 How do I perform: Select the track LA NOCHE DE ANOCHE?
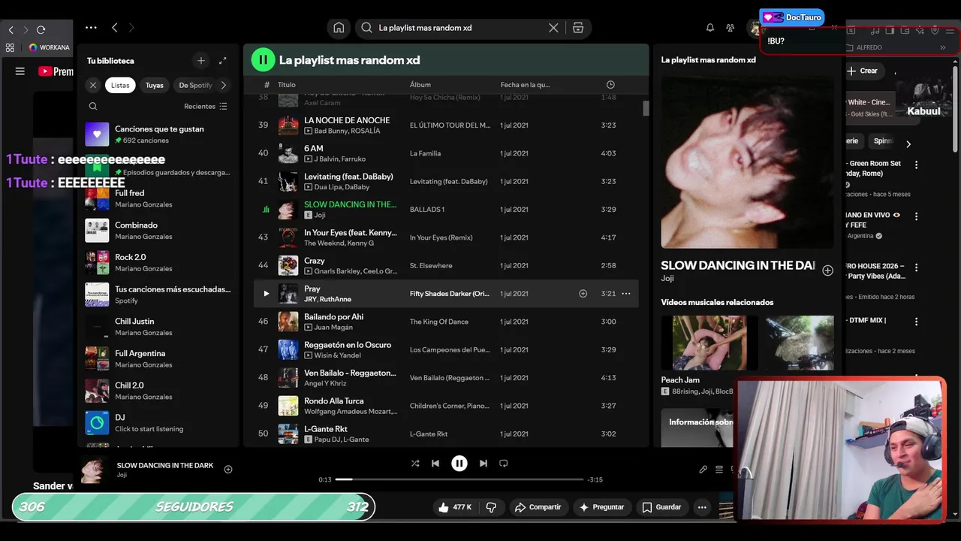[x=446, y=125]
